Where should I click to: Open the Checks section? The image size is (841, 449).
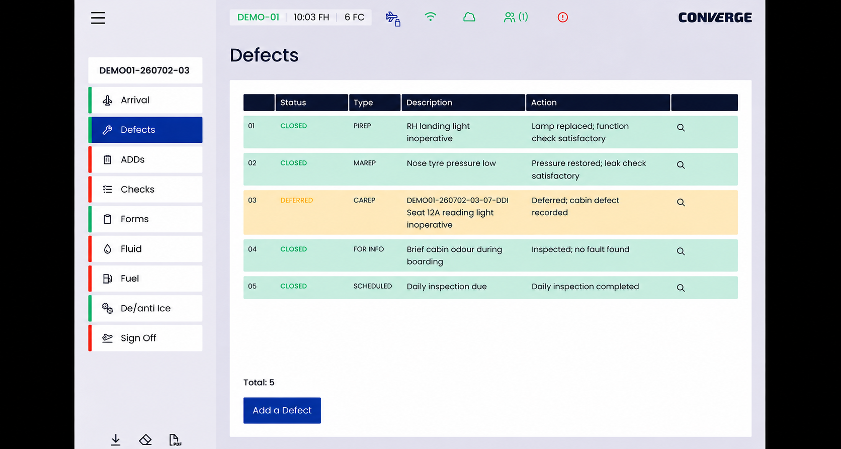pos(145,189)
